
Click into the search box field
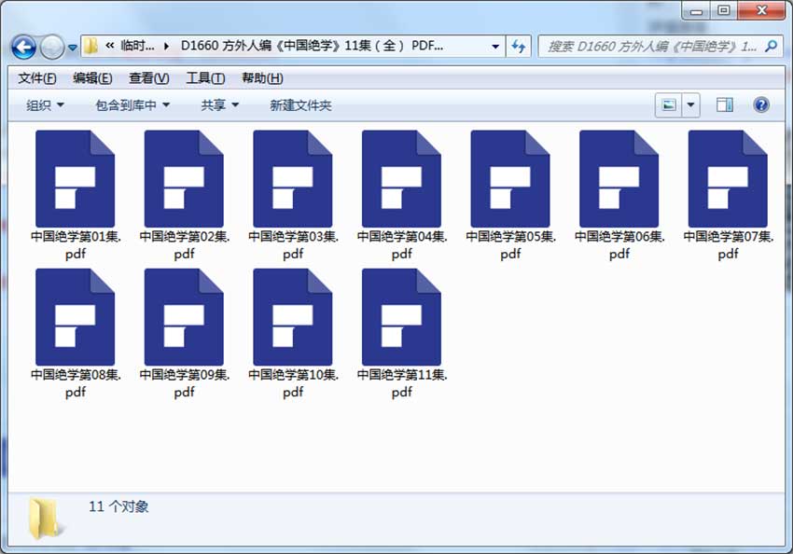(x=651, y=47)
